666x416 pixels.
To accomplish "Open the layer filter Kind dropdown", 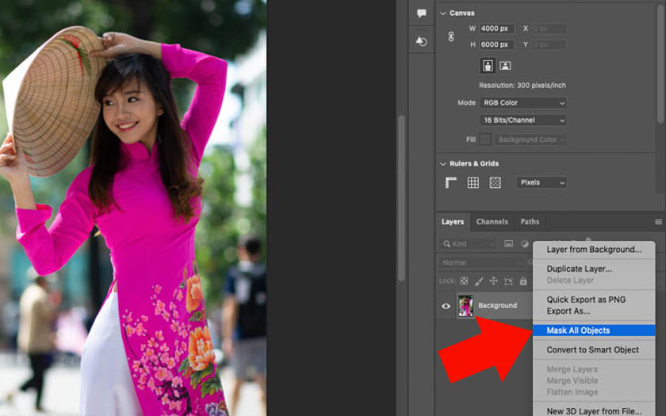I will [468, 244].
